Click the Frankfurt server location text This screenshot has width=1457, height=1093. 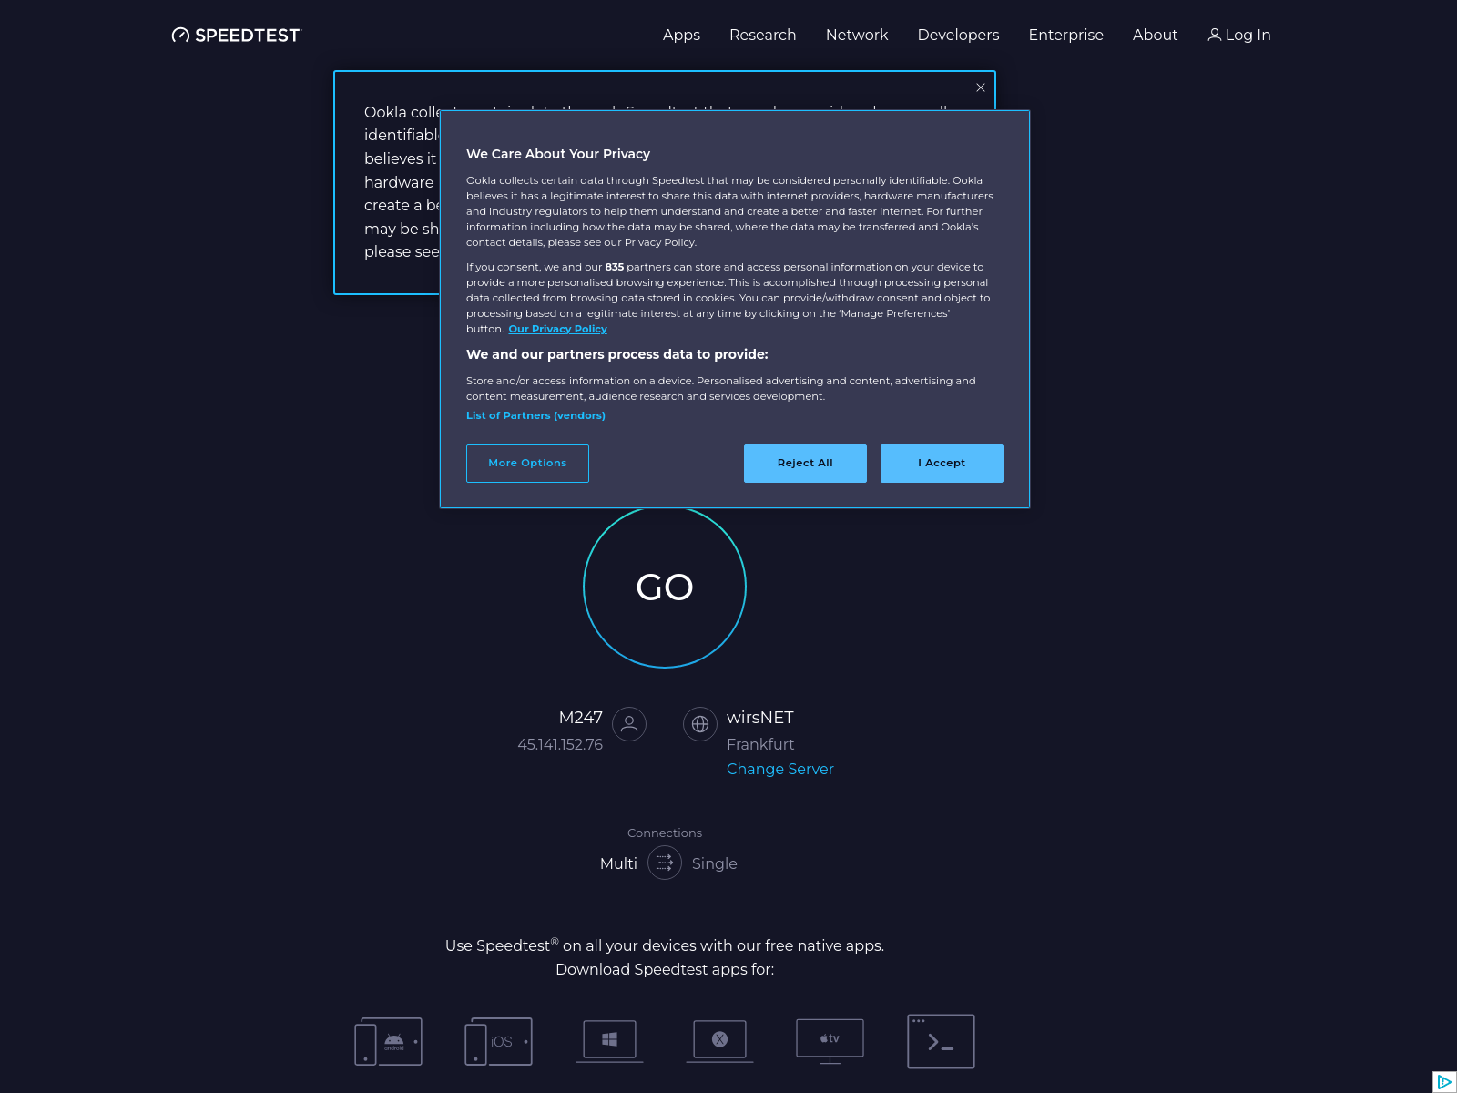(x=760, y=744)
